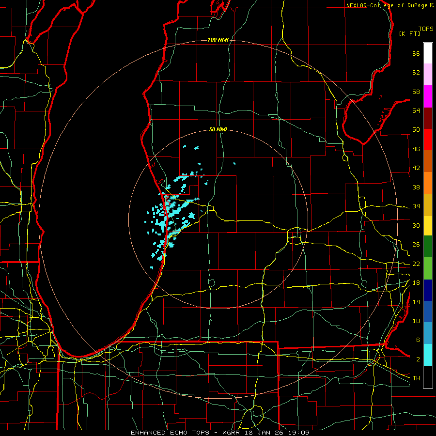Click the legend value 30
This screenshot has height=436, width=436.
pyautogui.click(x=416, y=225)
